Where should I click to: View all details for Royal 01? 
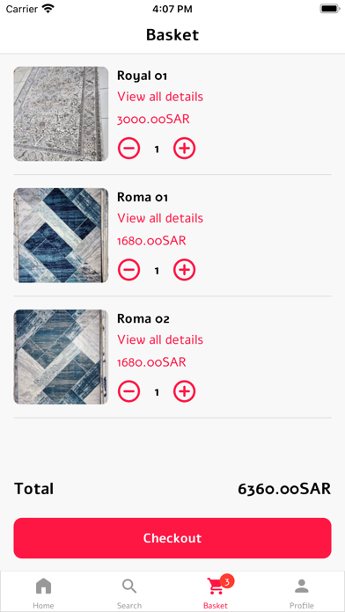click(x=160, y=97)
